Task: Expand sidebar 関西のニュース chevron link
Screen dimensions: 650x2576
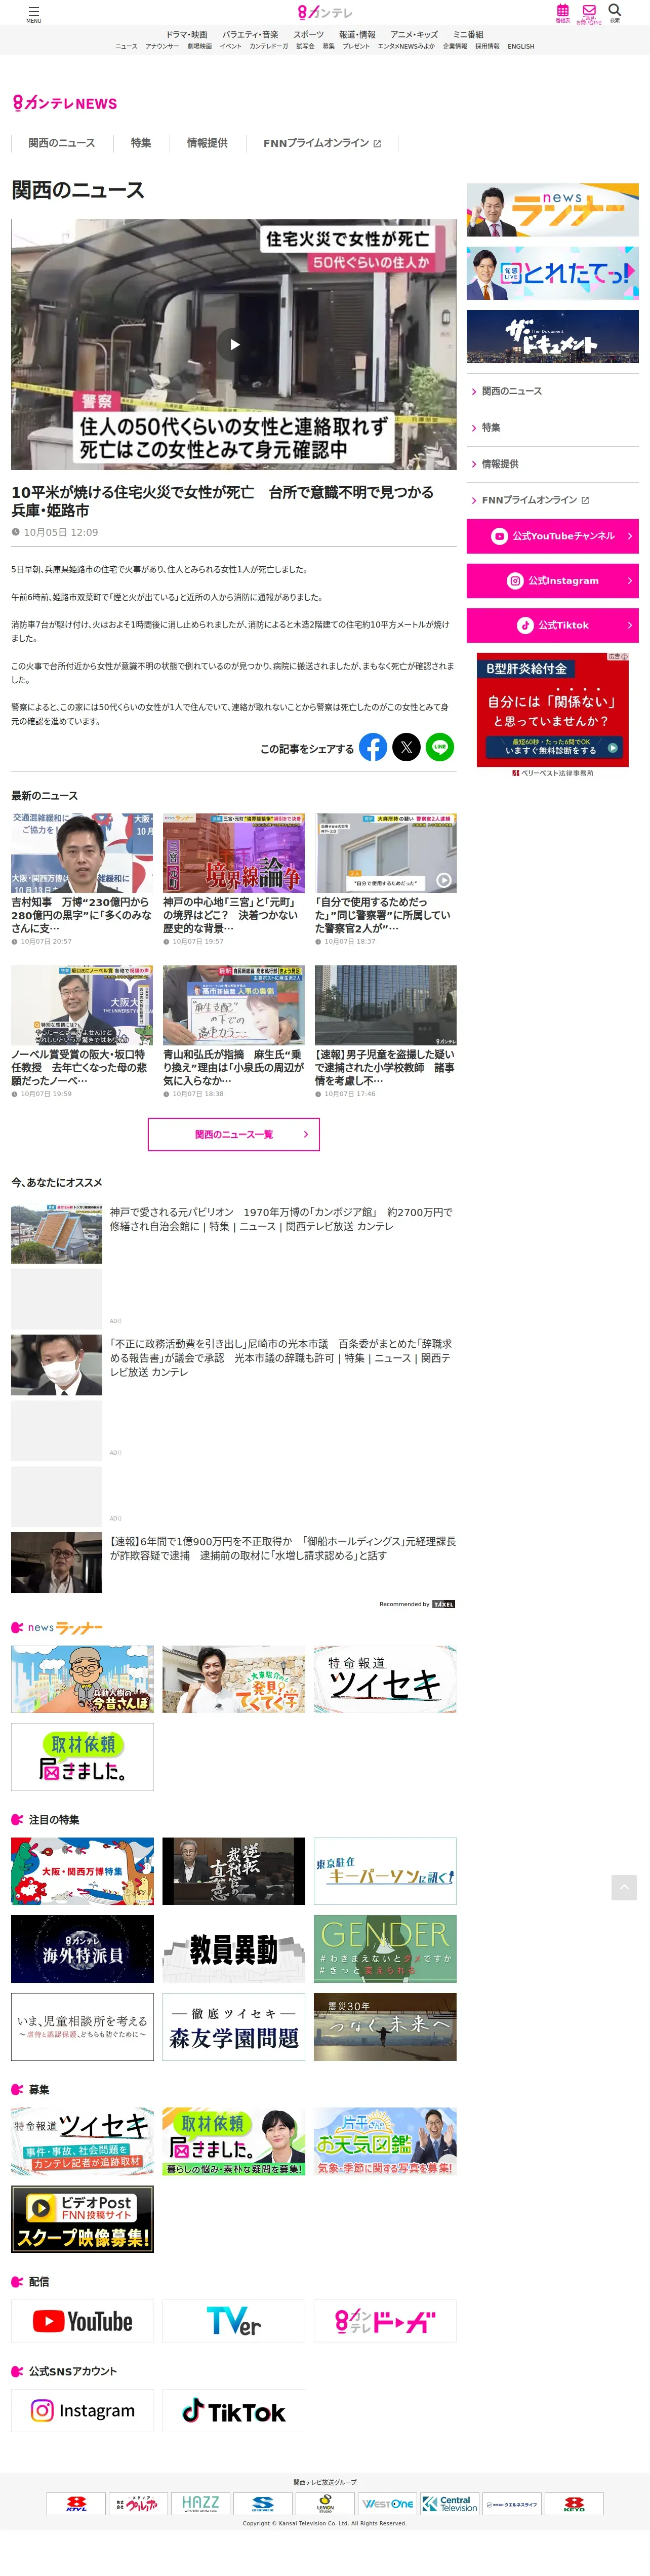Action: [x=552, y=391]
